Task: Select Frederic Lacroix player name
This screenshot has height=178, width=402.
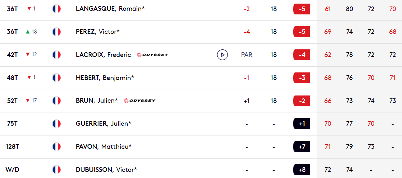Action: coord(103,55)
